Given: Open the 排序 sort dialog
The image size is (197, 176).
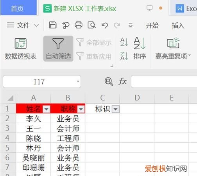Looking at the screenshot, I should pyautogui.click(x=140, y=48).
